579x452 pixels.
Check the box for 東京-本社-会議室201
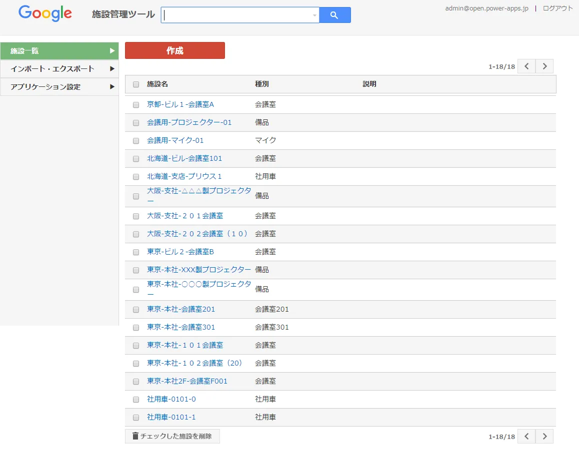(x=136, y=310)
